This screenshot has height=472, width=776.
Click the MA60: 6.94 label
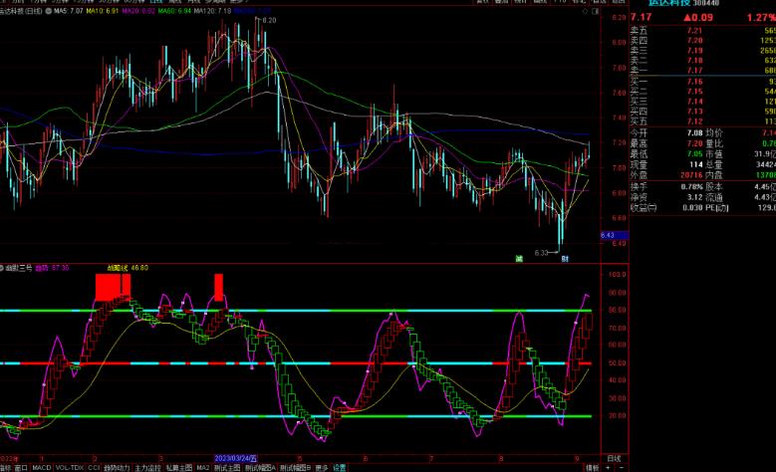click(174, 11)
